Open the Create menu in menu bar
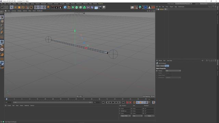The width and height of the screenshot is (219, 123). coord(9,4)
